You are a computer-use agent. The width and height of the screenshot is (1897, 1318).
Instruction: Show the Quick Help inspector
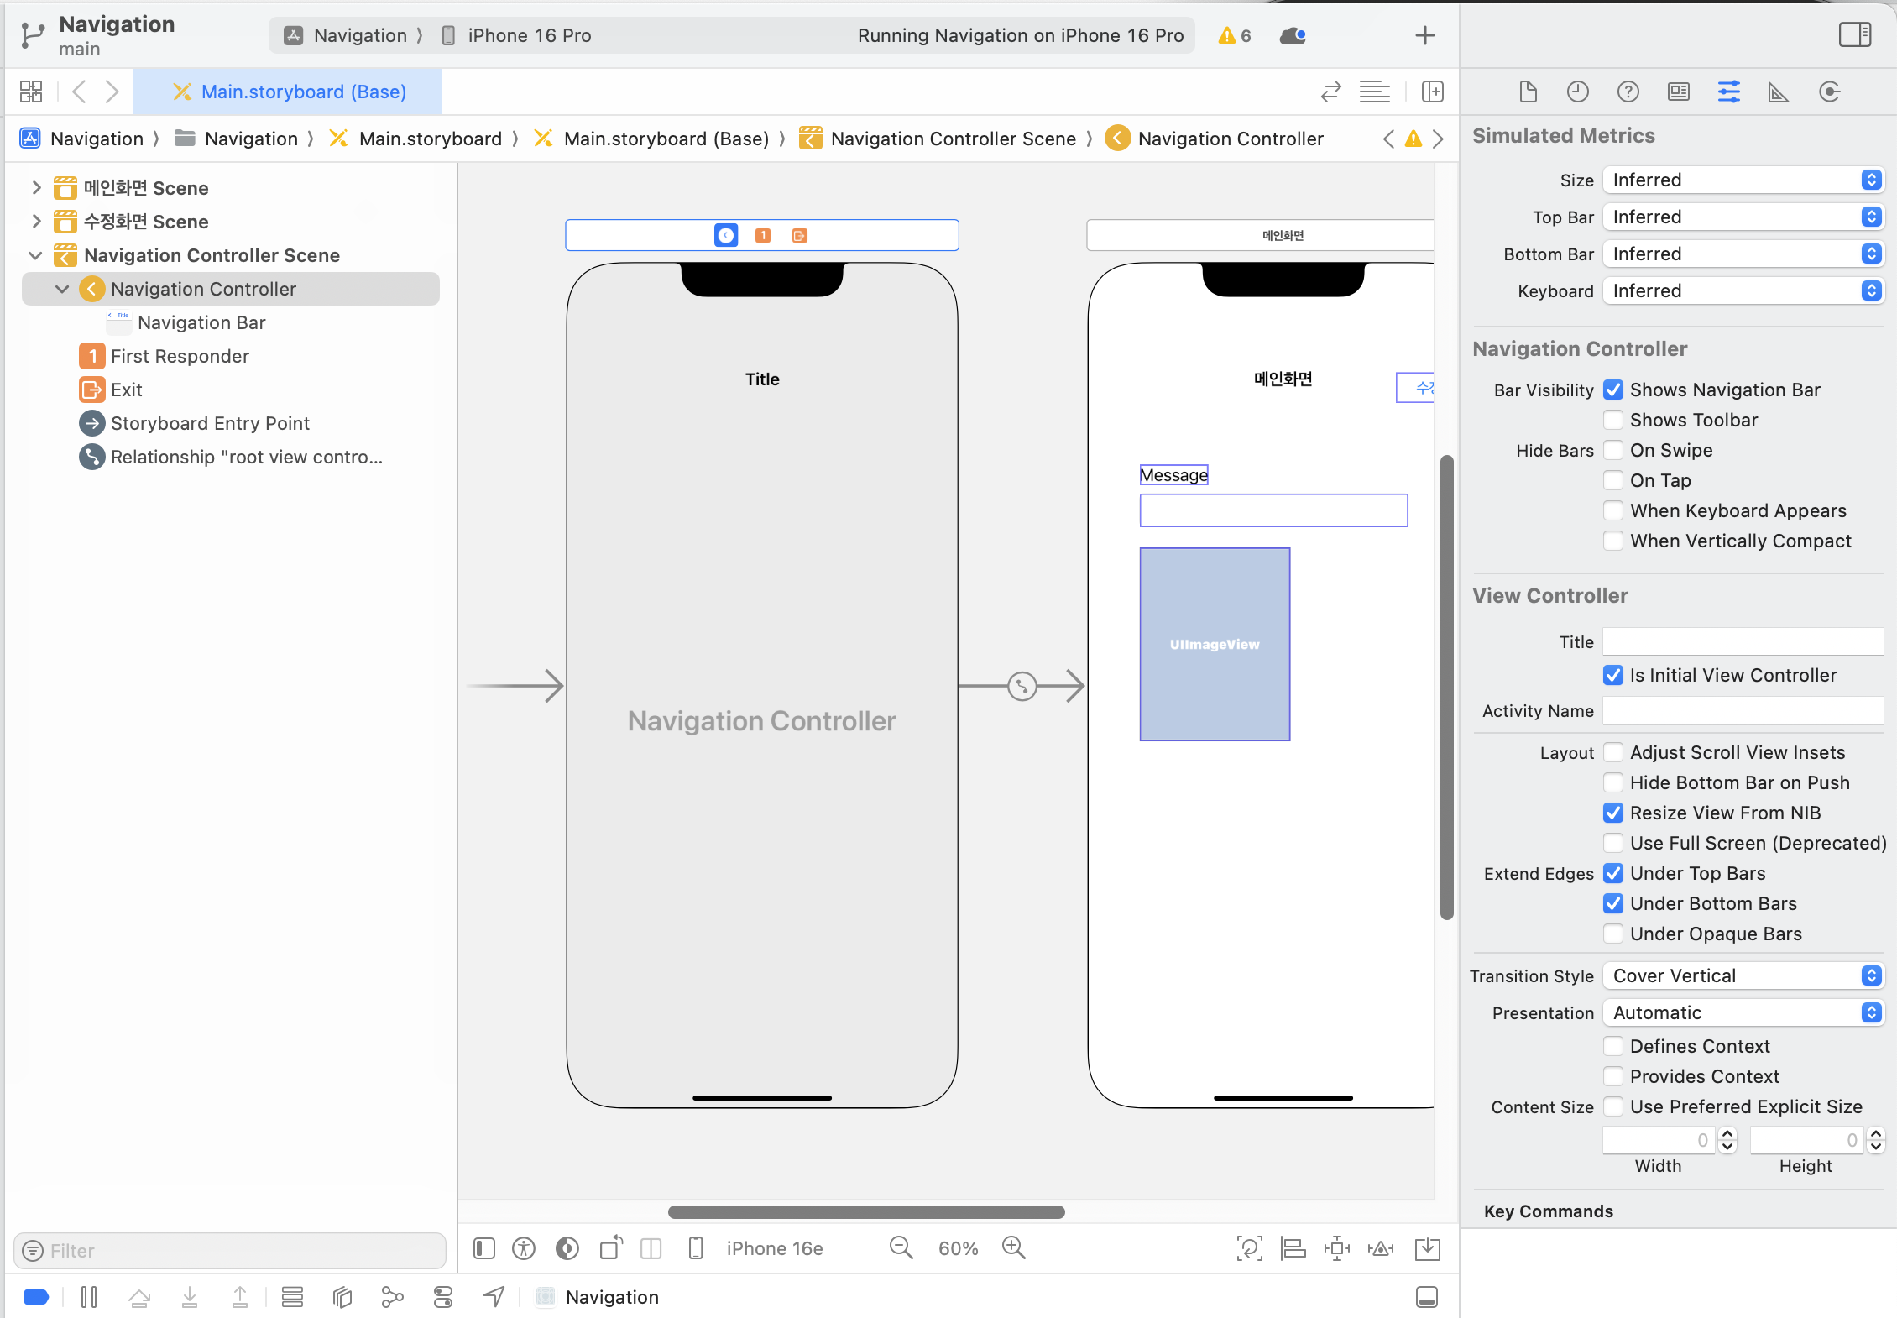[1628, 92]
